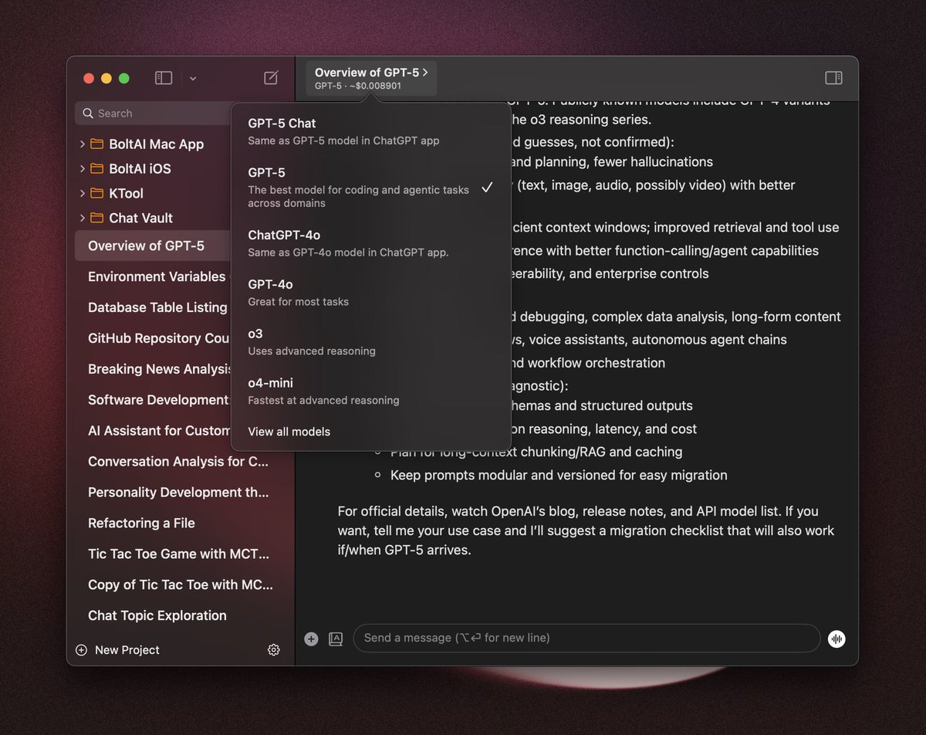926x735 pixels.
Task: Focus the sidebar Search field
Action: [153, 113]
